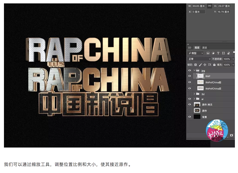Hide the 背景 layer
The height and width of the screenshot is (173, 238).
[190, 117]
